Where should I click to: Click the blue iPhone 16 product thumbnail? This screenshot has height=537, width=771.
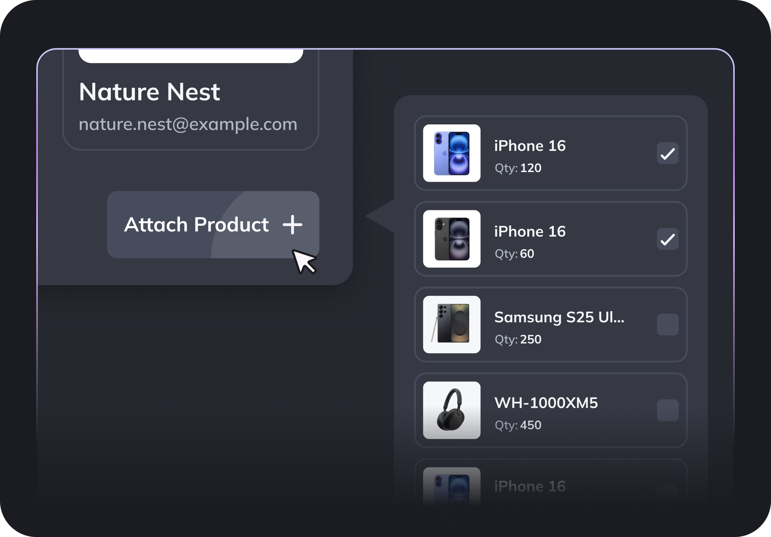(x=452, y=153)
